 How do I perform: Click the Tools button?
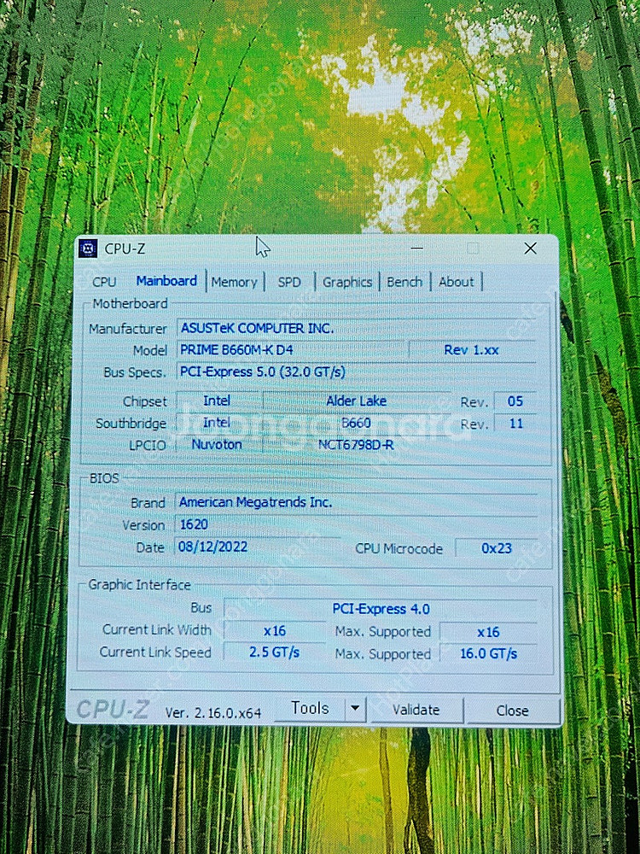(310, 709)
